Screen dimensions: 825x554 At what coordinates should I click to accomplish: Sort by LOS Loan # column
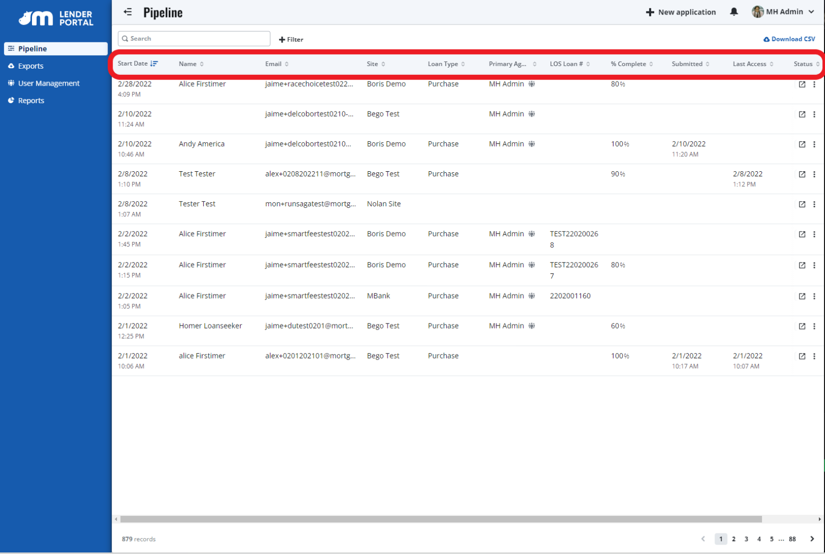click(570, 64)
